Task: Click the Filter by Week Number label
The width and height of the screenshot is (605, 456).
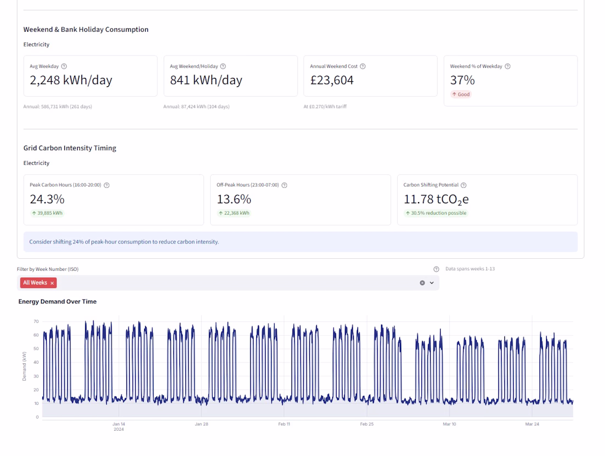Action: [47, 269]
